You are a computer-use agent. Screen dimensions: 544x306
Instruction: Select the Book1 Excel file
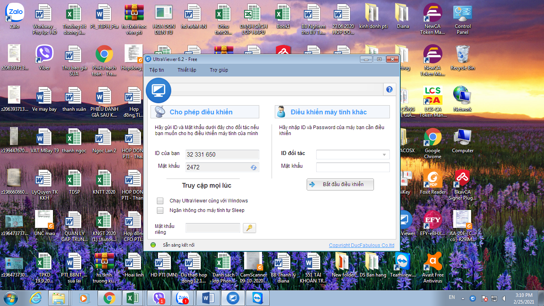pos(283,17)
